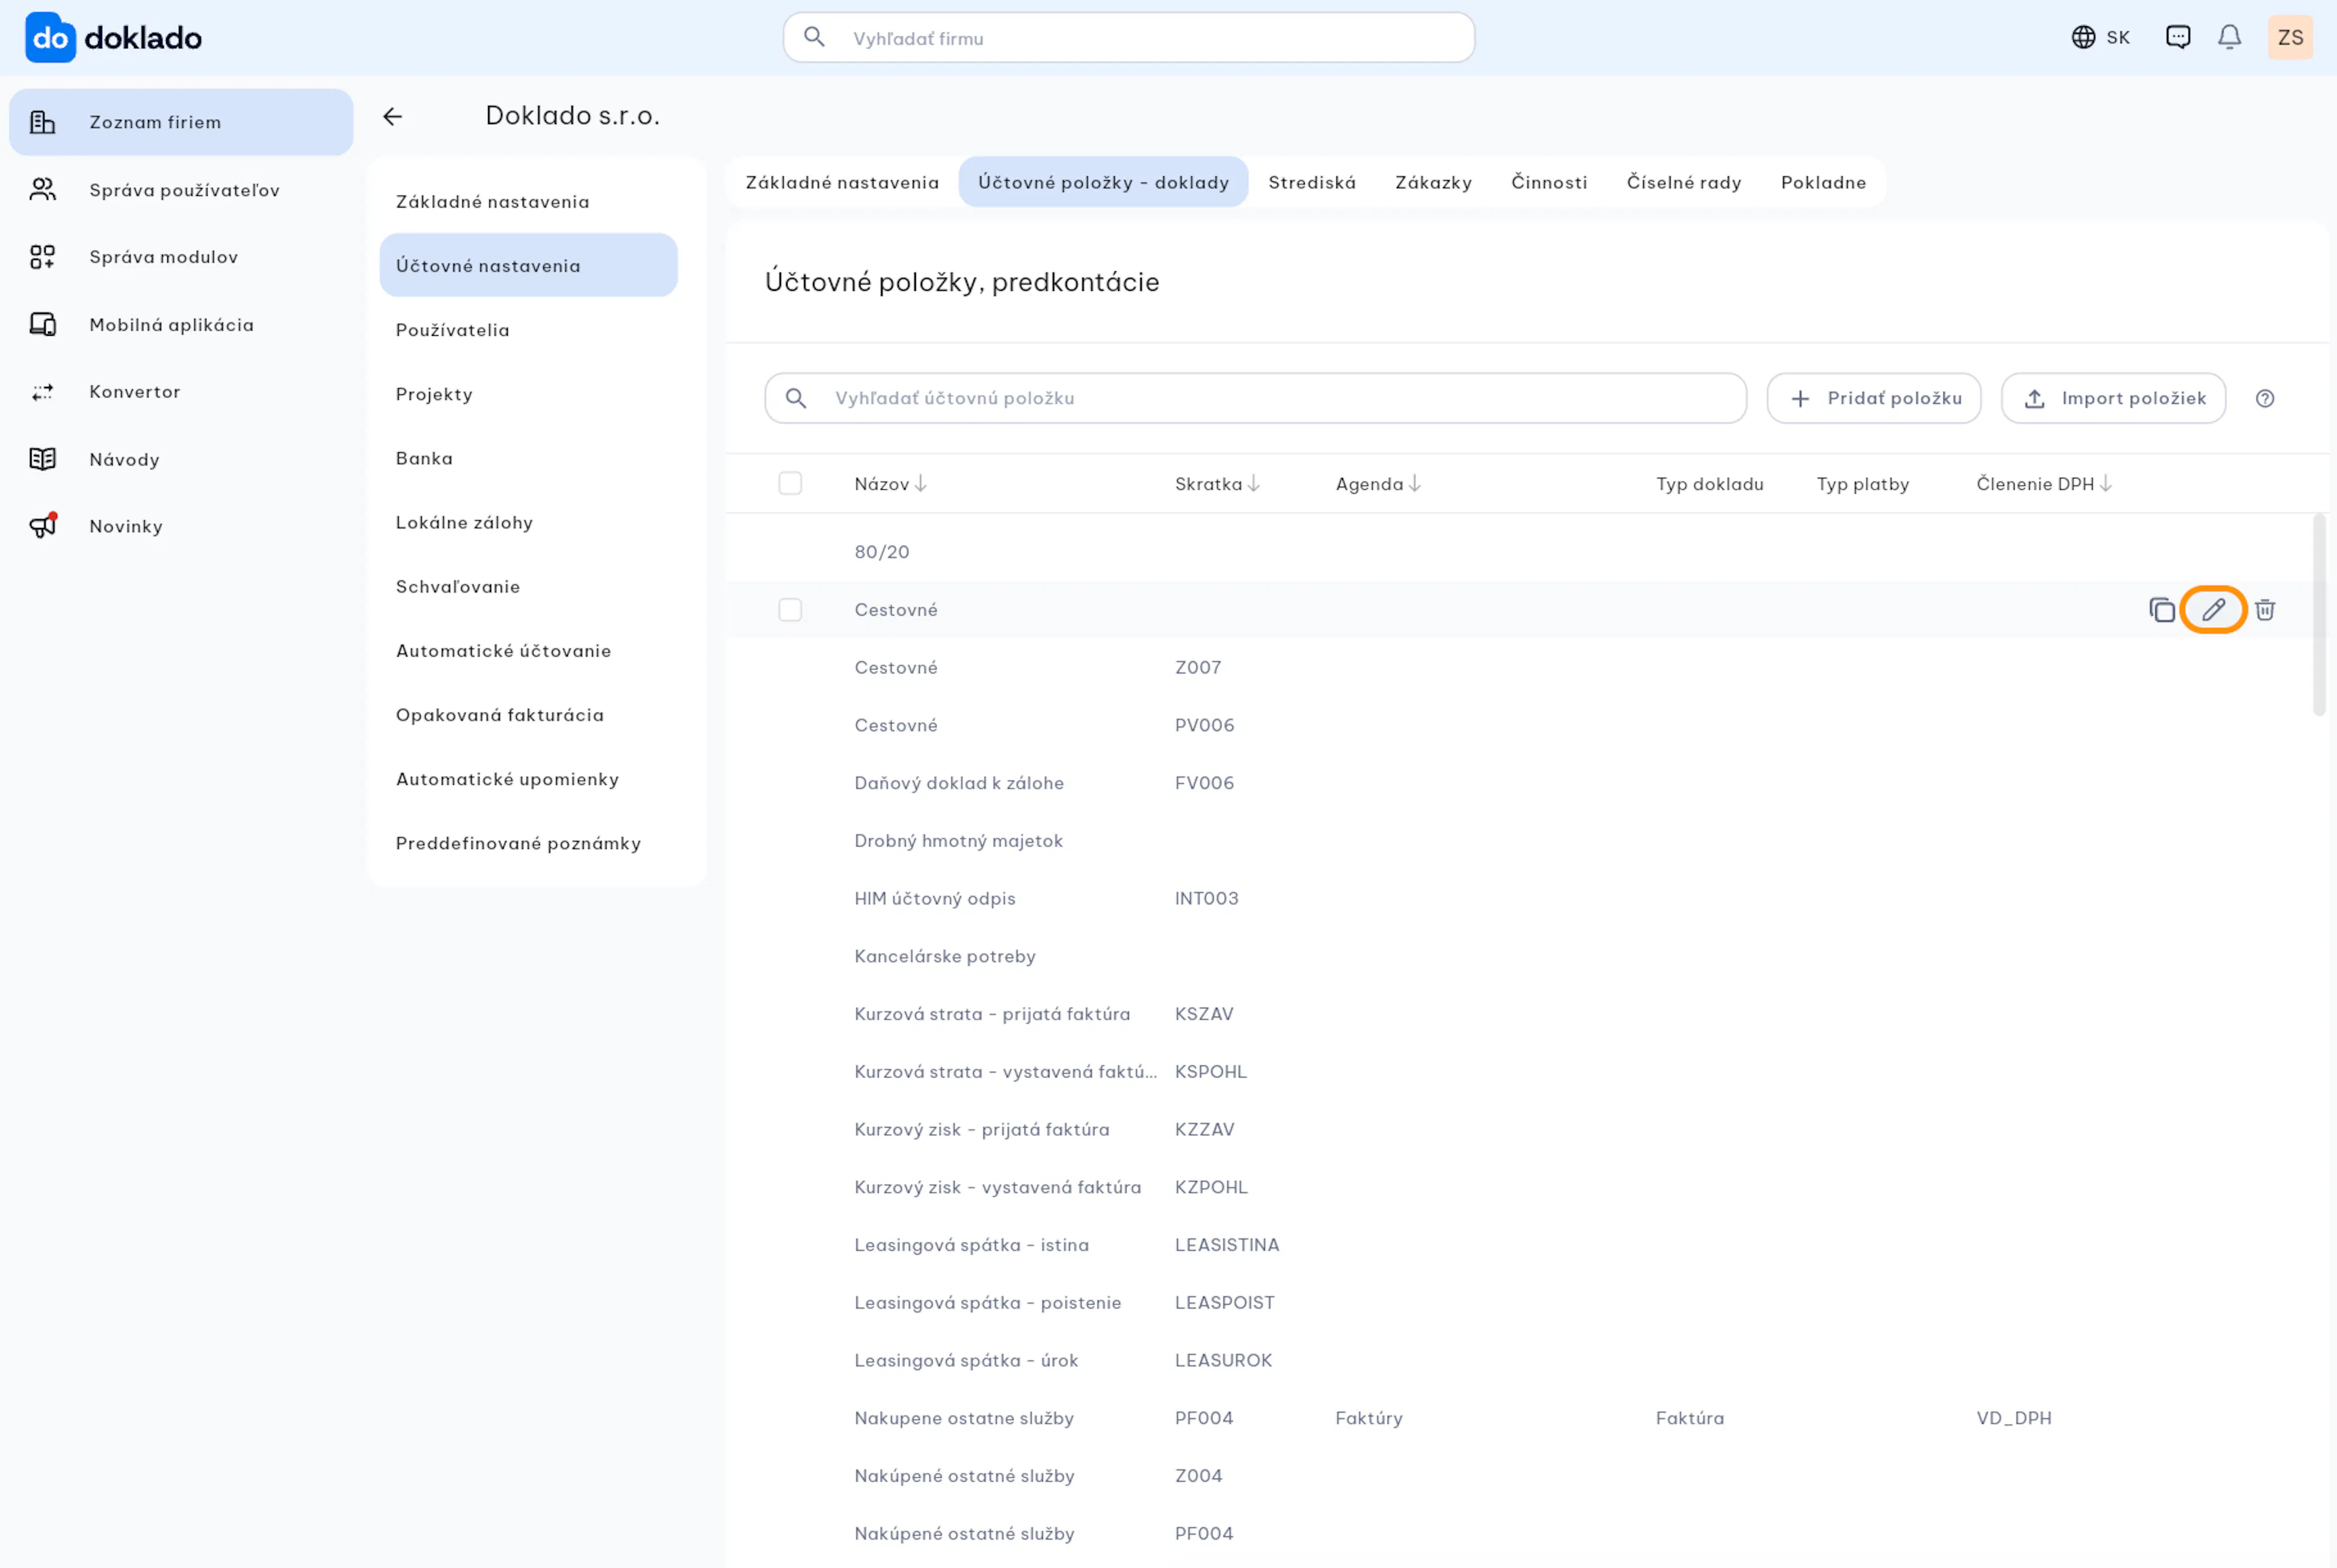Viewport: 2337px width, 1568px height.
Task: Focus the Vyhľadať účtovnú položku search field
Action: click(1255, 398)
